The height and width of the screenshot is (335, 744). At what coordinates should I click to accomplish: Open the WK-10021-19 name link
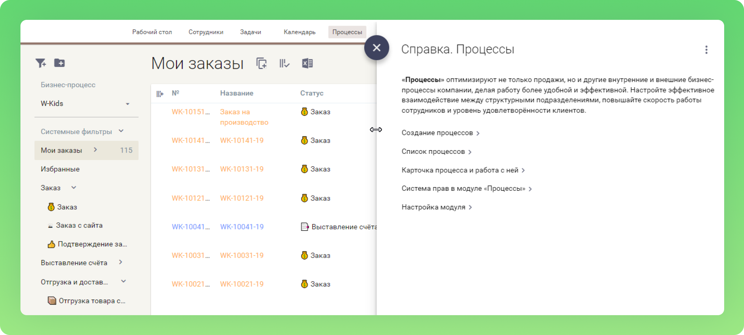[x=242, y=284]
